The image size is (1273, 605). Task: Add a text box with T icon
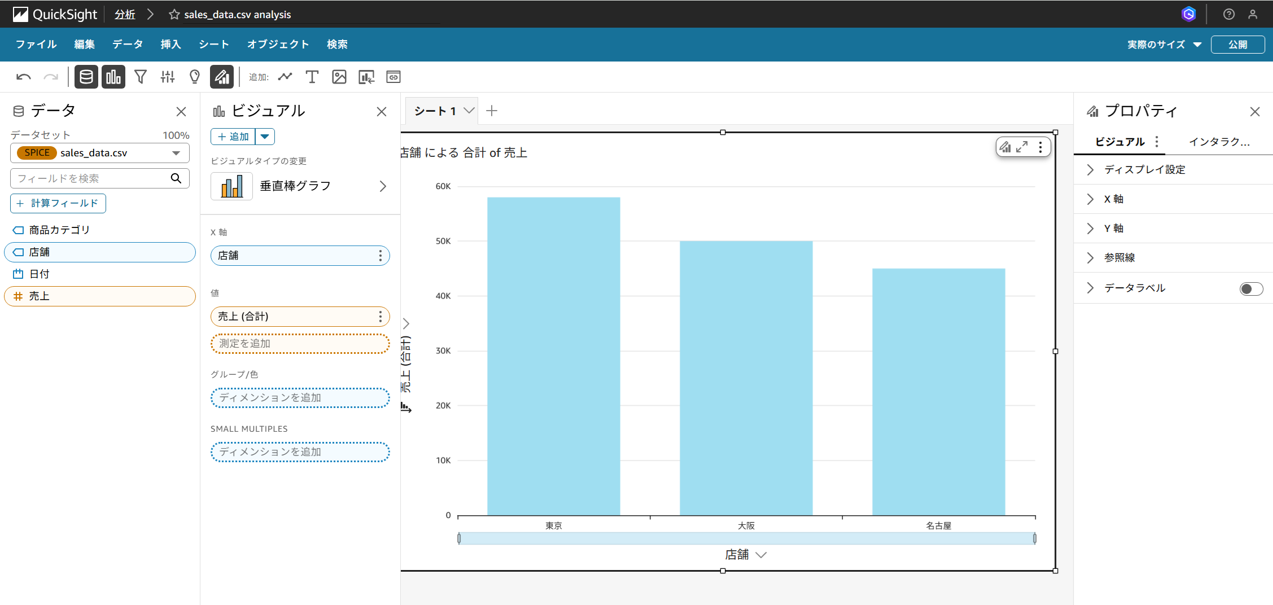click(x=312, y=77)
